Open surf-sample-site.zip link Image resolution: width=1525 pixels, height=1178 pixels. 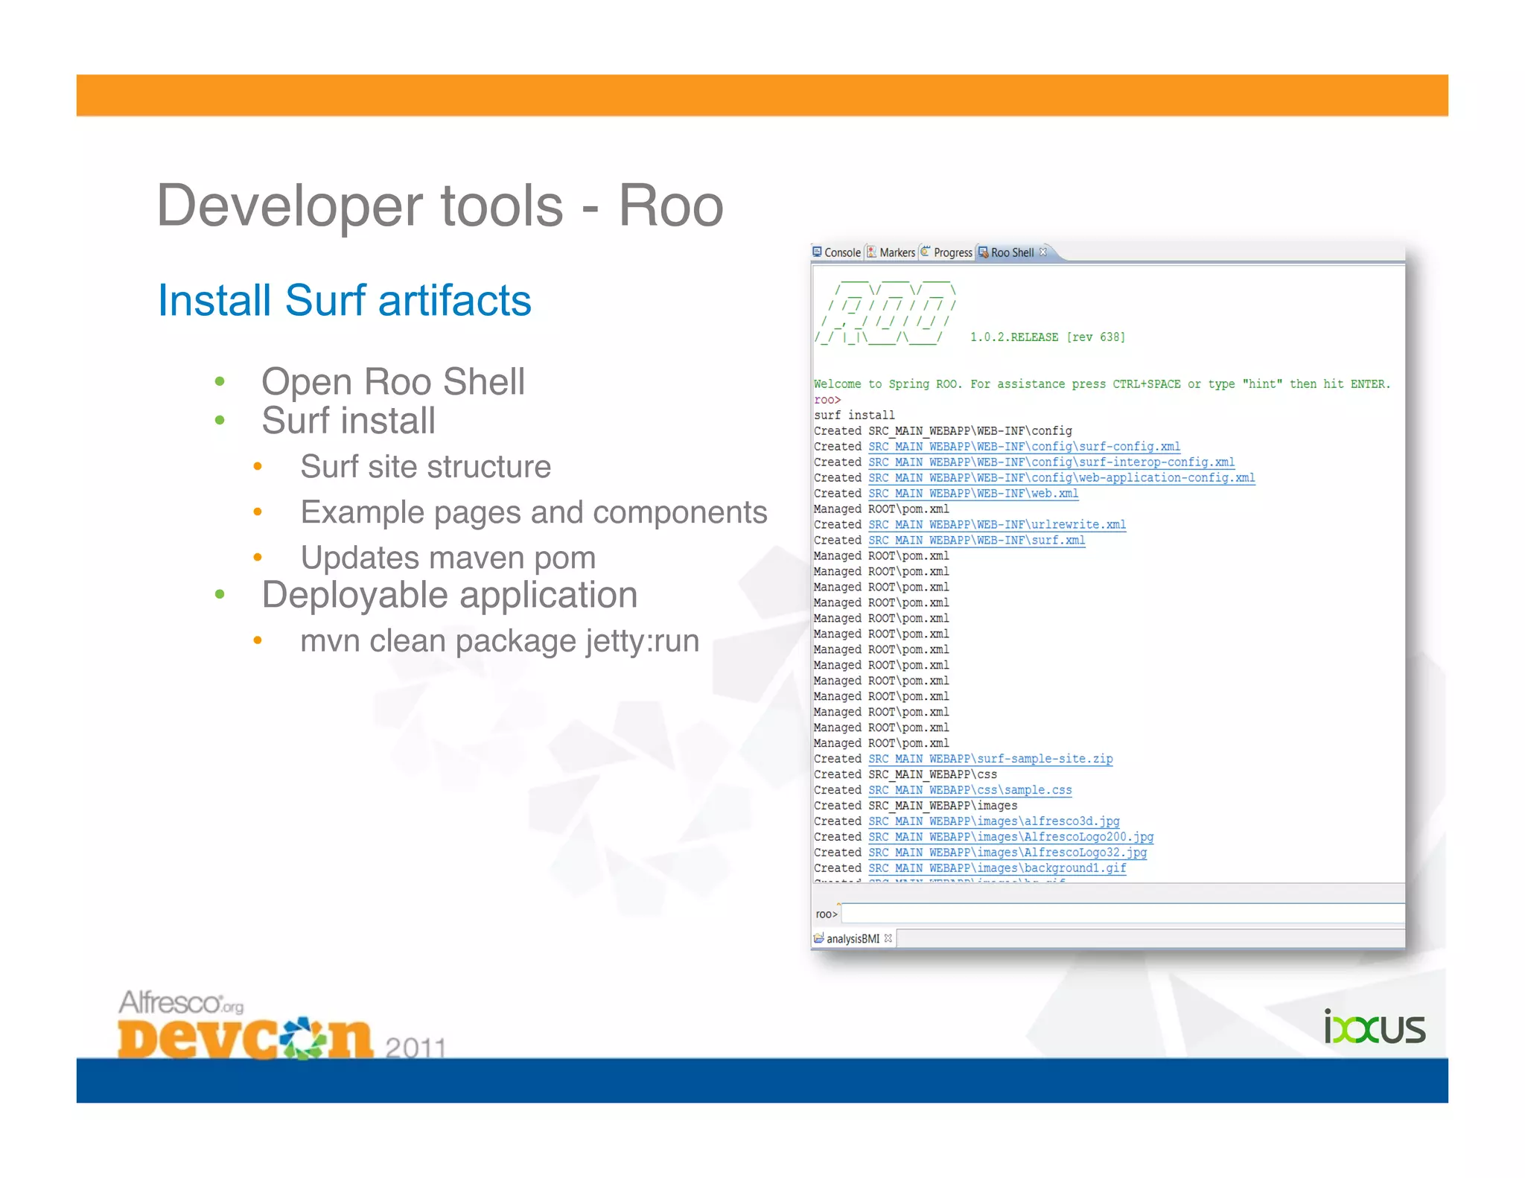990,759
